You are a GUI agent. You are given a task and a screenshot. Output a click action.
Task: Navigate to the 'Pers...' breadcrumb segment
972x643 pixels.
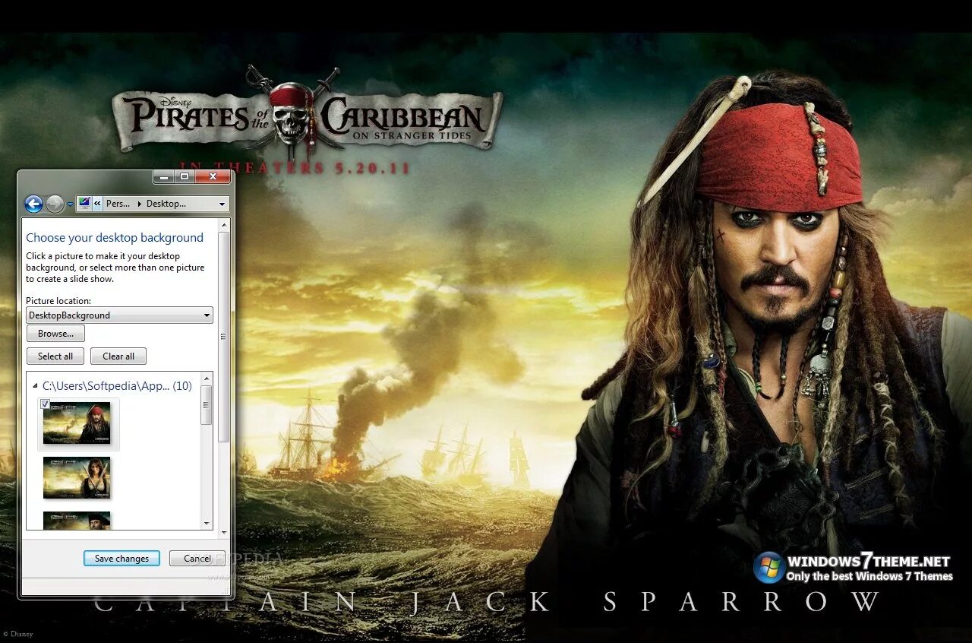(118, 204)
